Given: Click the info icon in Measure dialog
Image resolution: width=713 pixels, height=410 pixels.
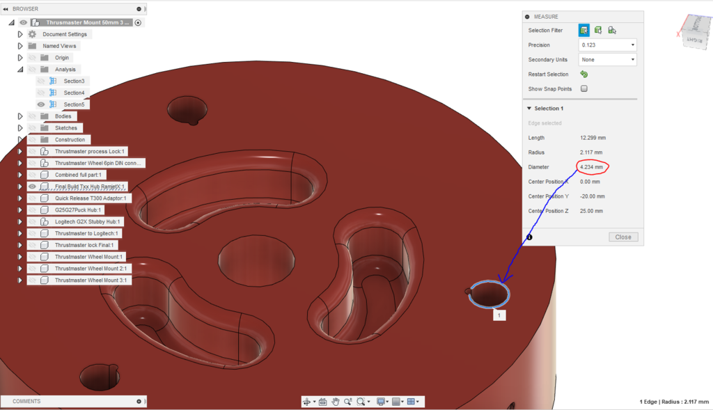Looking at the screenshot, I should tap(529, 237).
